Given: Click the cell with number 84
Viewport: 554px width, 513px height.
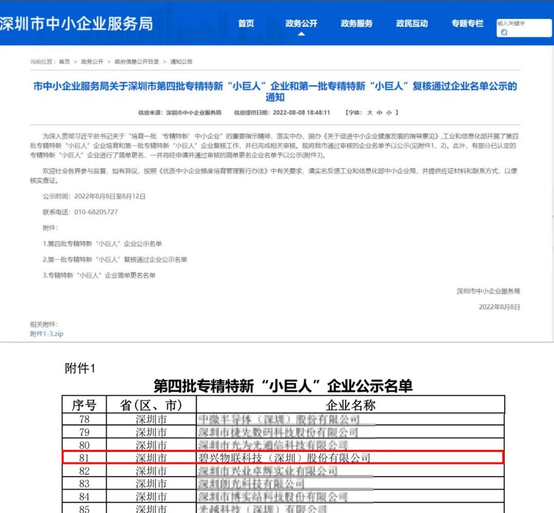Looking at the screenshot, I should [x=84, y=497].
